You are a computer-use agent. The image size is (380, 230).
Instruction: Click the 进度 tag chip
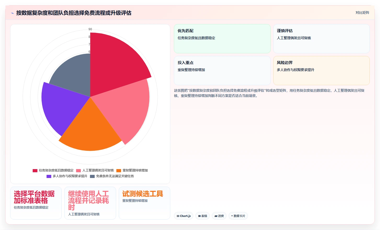point(219,216)
